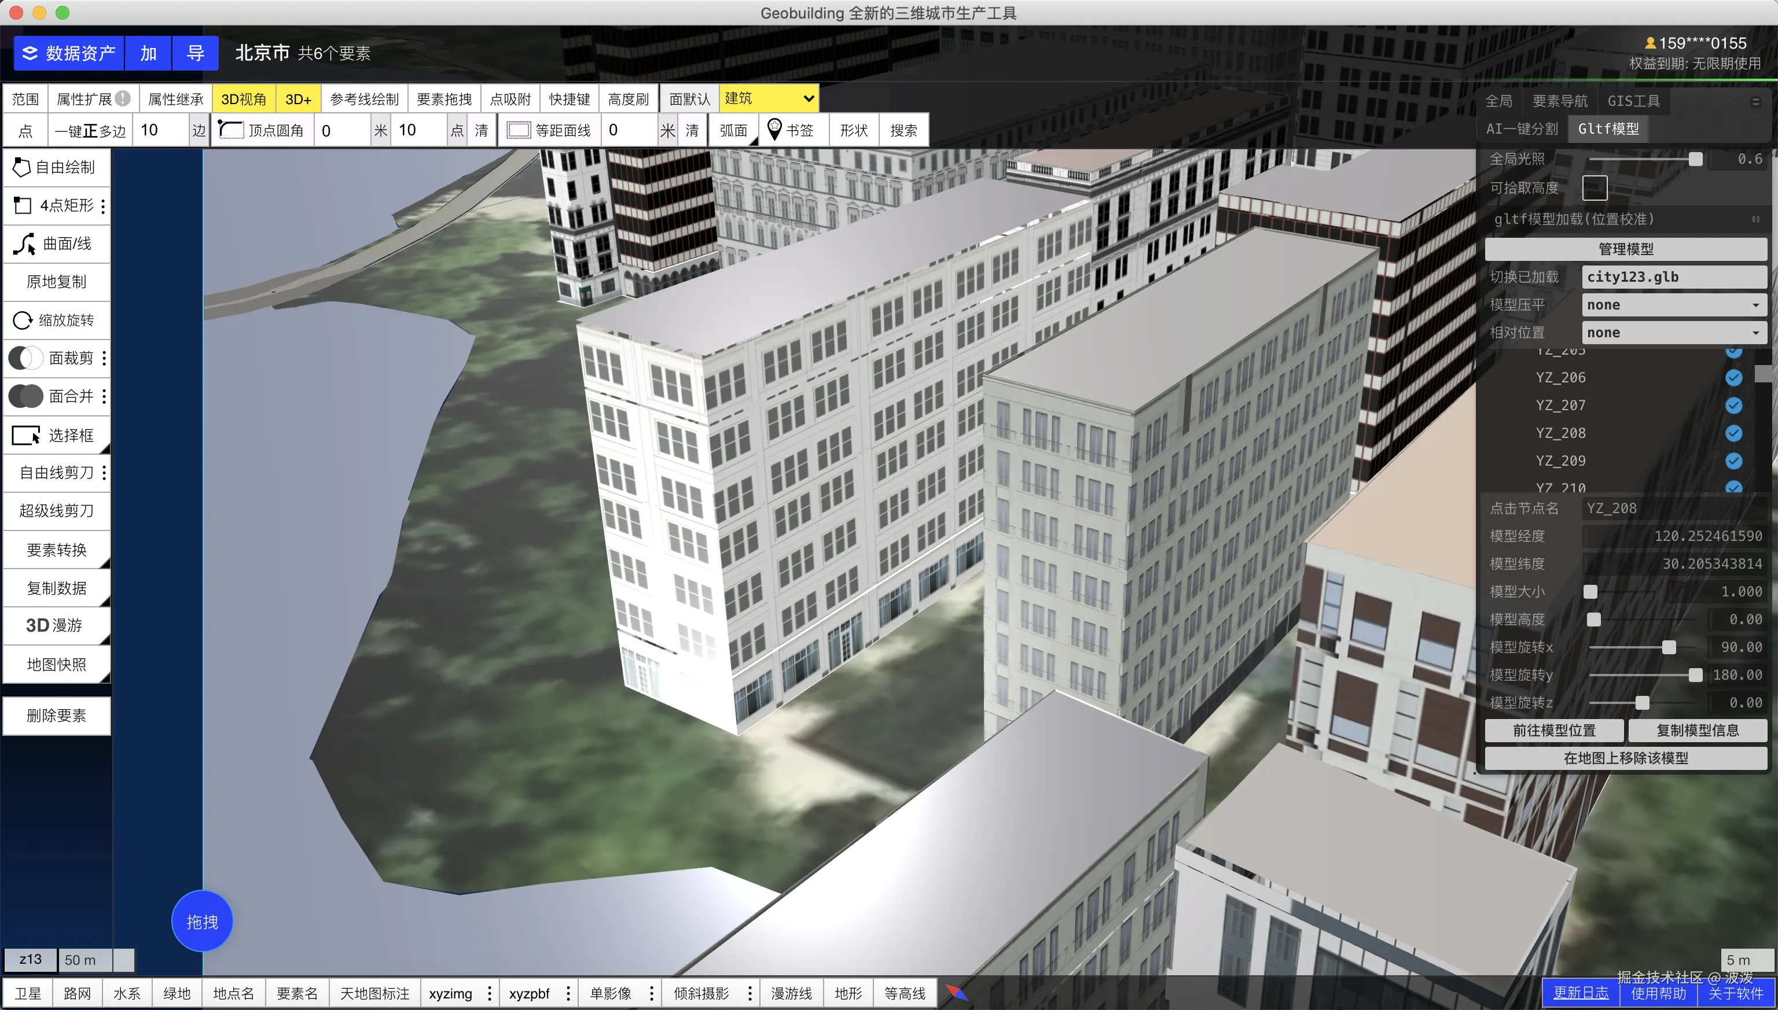Toggle the face clipping switch

[x=25, y=358]
